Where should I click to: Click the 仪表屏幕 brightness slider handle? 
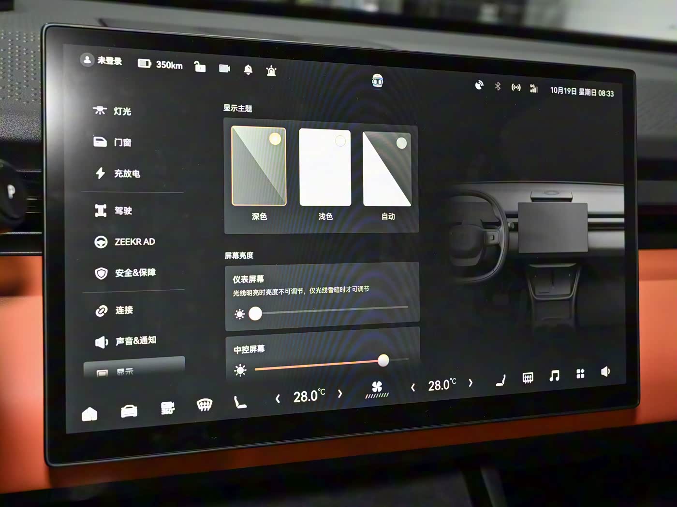point(255,314)
